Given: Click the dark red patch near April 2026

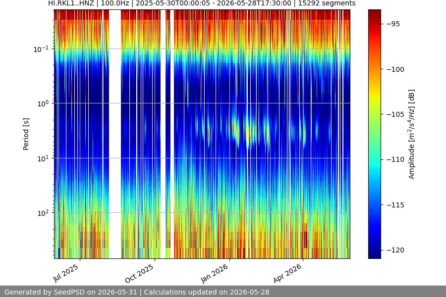Looking at the screenshot, I should 305,239.
